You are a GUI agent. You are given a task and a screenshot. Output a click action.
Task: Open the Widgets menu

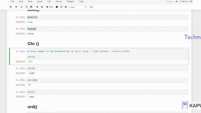tap(70, 2)
